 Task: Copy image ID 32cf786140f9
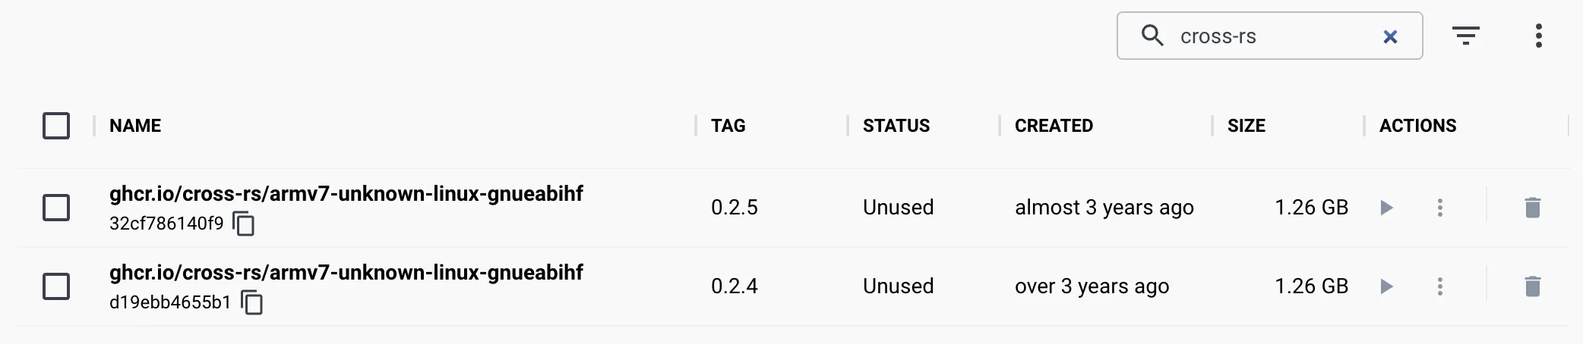pos(244,224)
